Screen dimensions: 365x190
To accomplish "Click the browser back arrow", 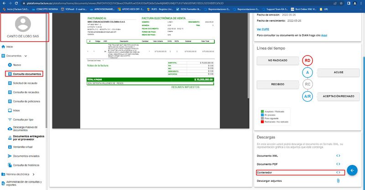I will pyautogui.click(x=4, y=3).
